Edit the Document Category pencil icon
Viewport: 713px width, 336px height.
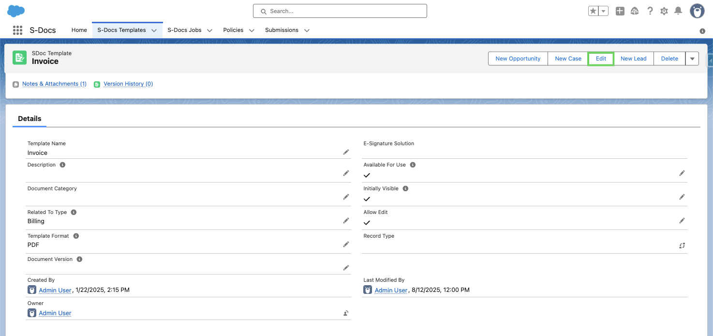[x=346, y=197]
